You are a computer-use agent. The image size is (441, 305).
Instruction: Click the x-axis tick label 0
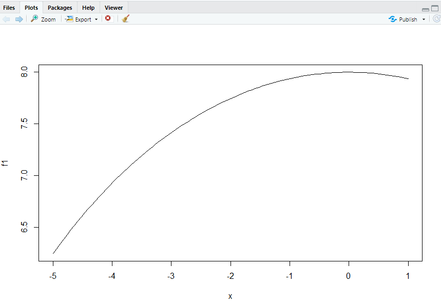tap(348, 276)
